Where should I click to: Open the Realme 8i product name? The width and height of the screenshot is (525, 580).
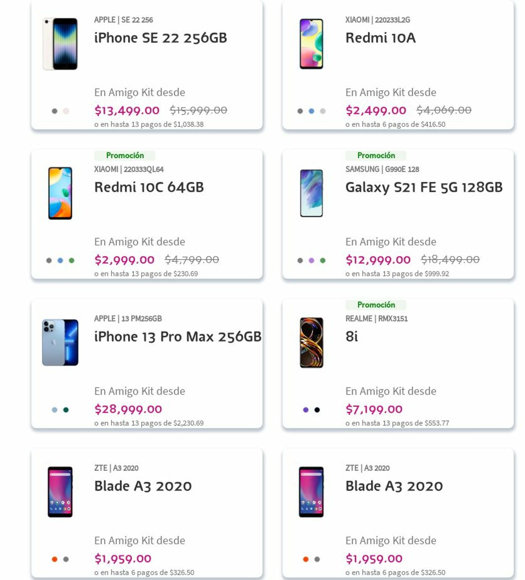pyautogui.click(x=352, y=337)
